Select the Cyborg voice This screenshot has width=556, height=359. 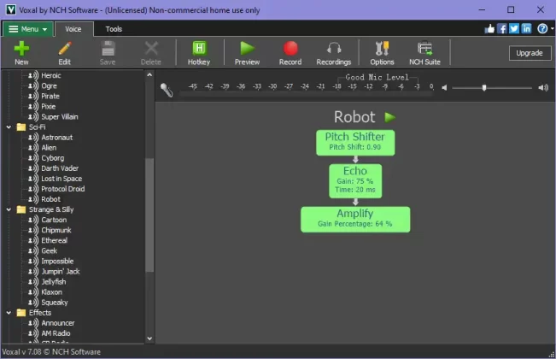pos(52,158)
